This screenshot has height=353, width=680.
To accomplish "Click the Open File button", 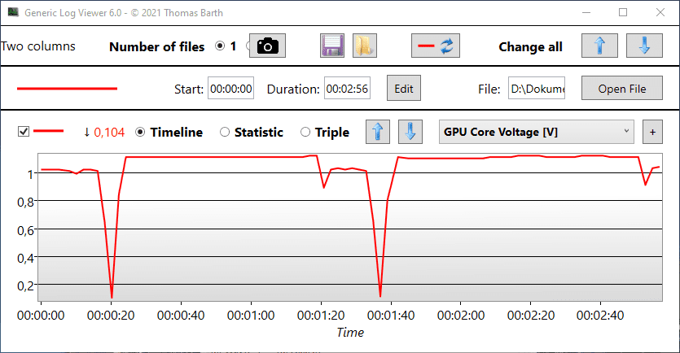I will tap(622, 89).
